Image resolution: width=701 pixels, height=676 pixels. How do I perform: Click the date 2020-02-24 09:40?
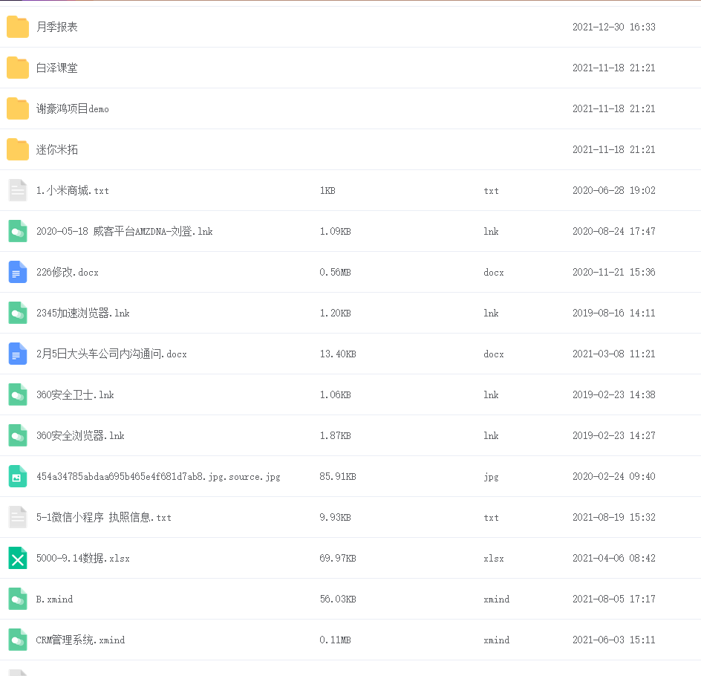[614, 477]
